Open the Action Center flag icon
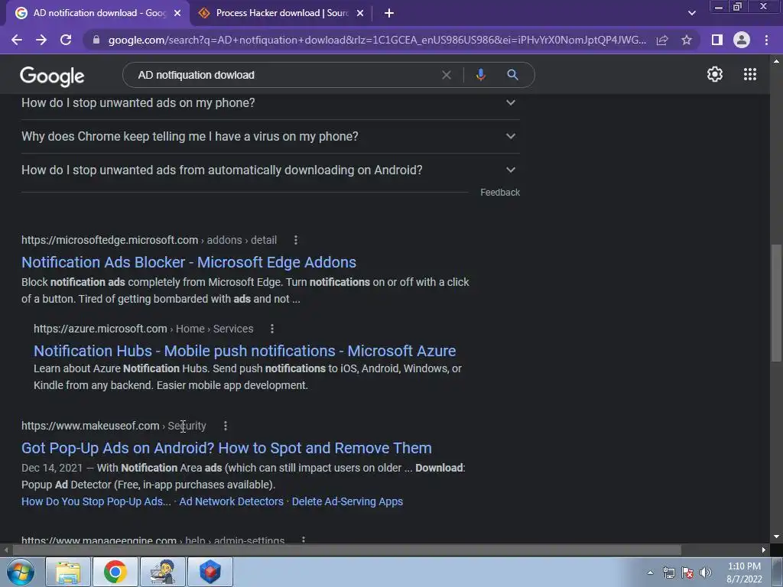Image resolution: width=783 pixels, height=587 pixels. [687, 572]
